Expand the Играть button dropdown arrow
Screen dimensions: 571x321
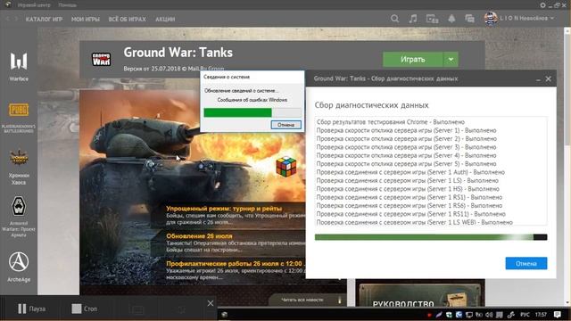click(451, 60)
